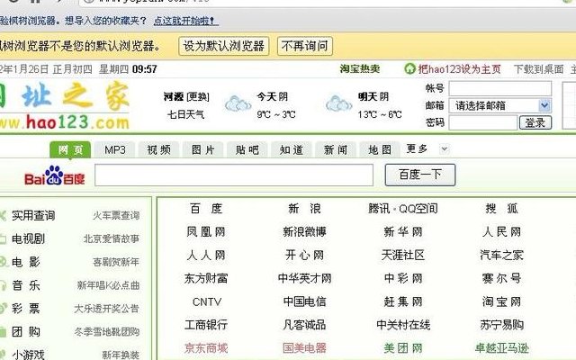Screen dimensions: 576x360
Task: Click the 点这就开始啦 import link
Action: coord(186,21)
